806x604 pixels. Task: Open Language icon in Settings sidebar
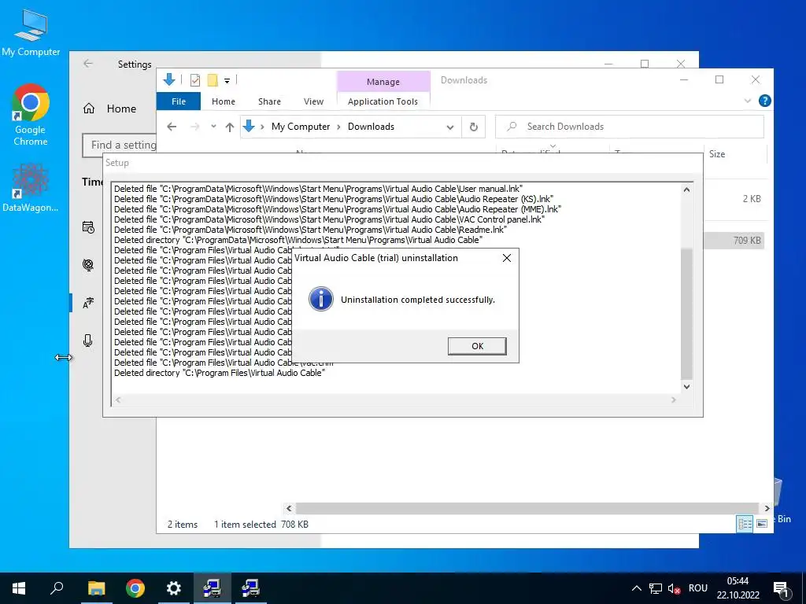(88, 303)
